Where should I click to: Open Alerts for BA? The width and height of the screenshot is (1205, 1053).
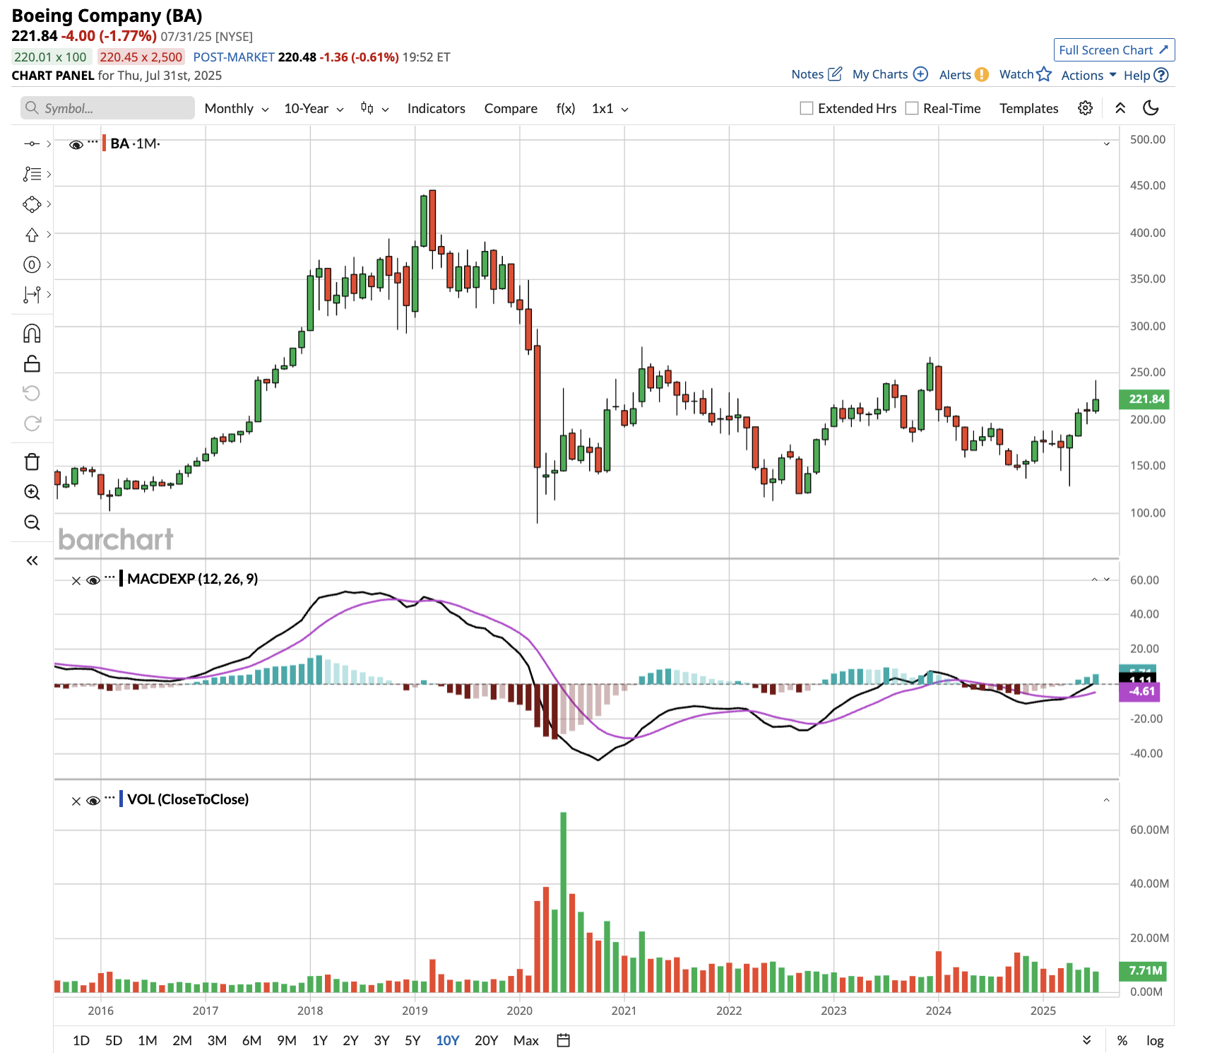[x=963, y=74]
